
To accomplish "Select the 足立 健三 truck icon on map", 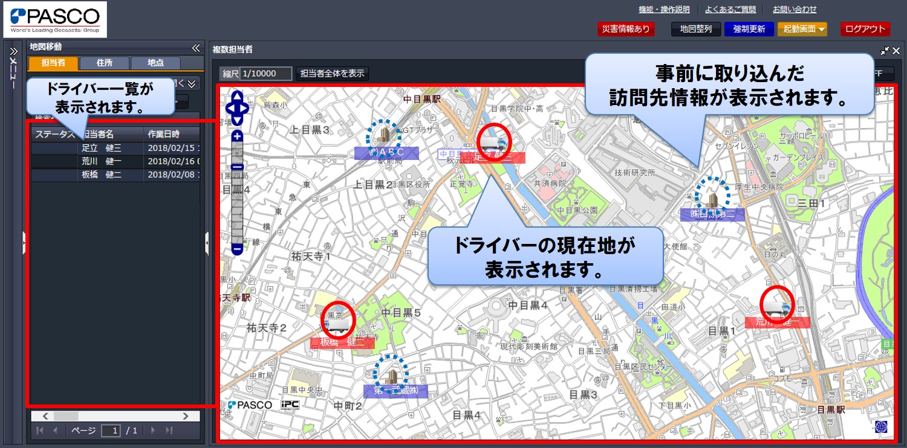I will pyautogui.click(x=494, y=141).
